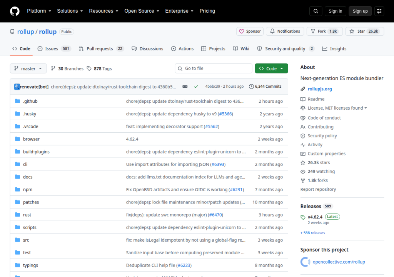Click the rust folder icon
This screenshot has height=277, width=394.
coord(17,215)
